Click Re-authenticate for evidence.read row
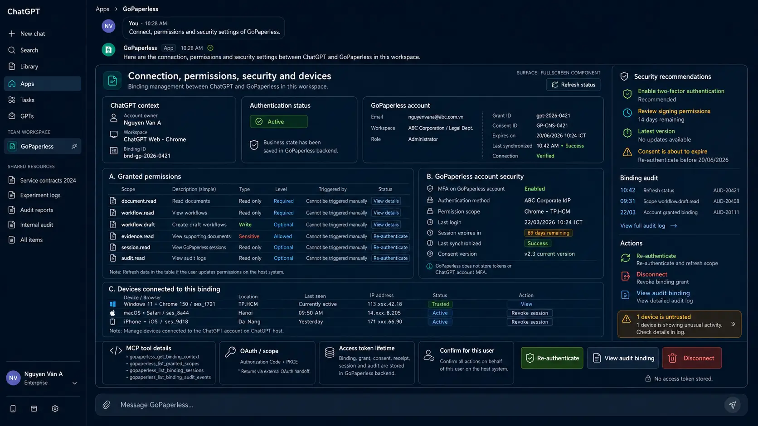The height and width of the screenshot is (426, 758). tap(390, 236)
